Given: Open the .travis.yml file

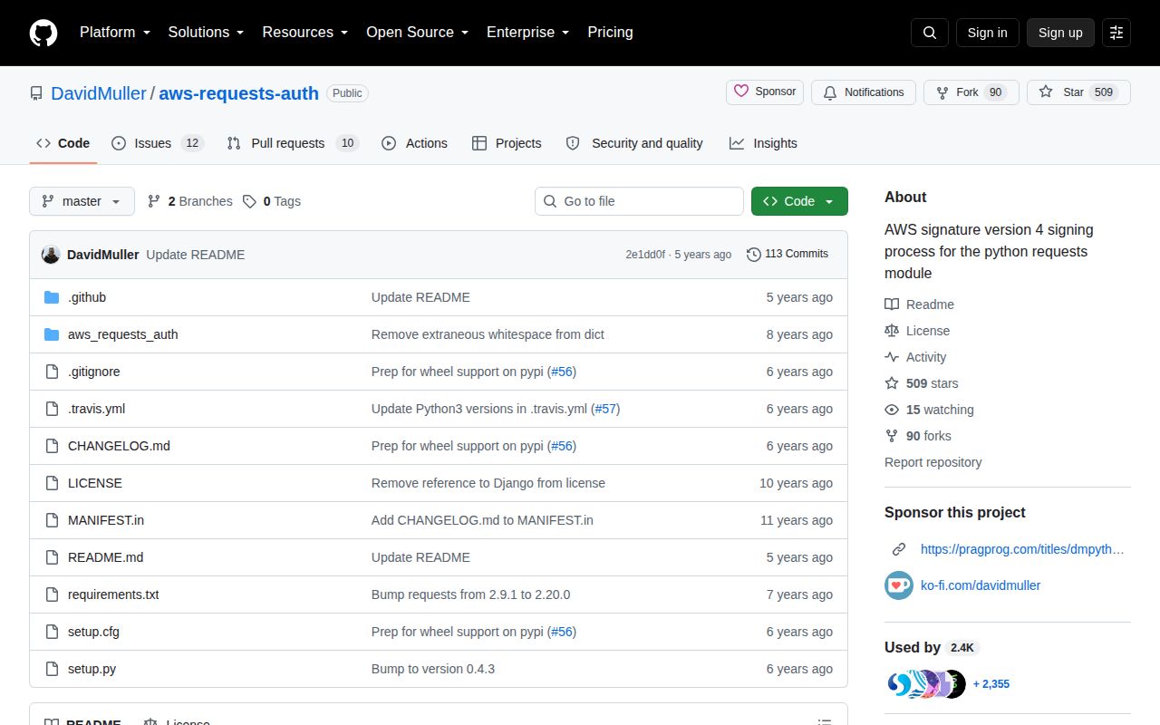Looking at the screenshot, I should (x=96, y=409).
